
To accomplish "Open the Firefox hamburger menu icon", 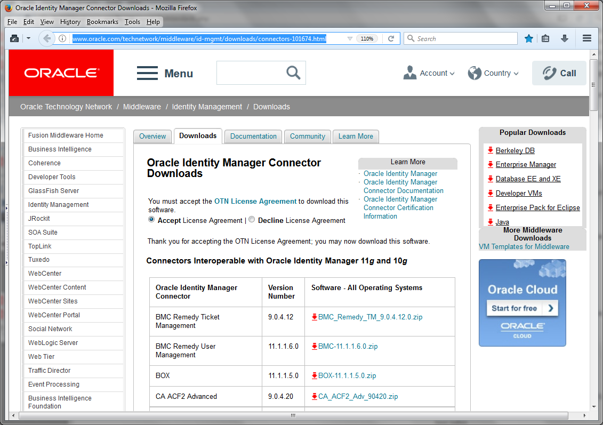I will (x=586, y=38).
